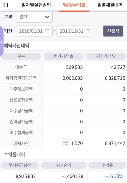Click the value 8,828,715

(x=115, y=78)
